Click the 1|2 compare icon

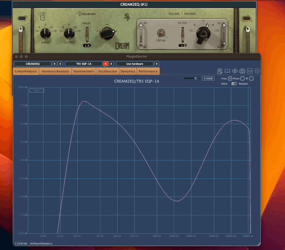pyautogui.click(x=250, y=71)
